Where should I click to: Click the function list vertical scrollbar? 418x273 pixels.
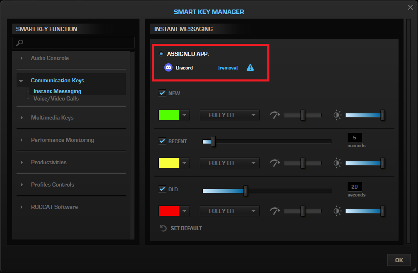(x=132, y=145)
